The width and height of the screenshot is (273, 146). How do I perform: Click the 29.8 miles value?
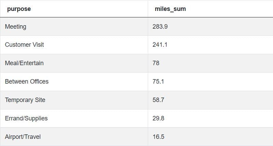tap(158, 118)
